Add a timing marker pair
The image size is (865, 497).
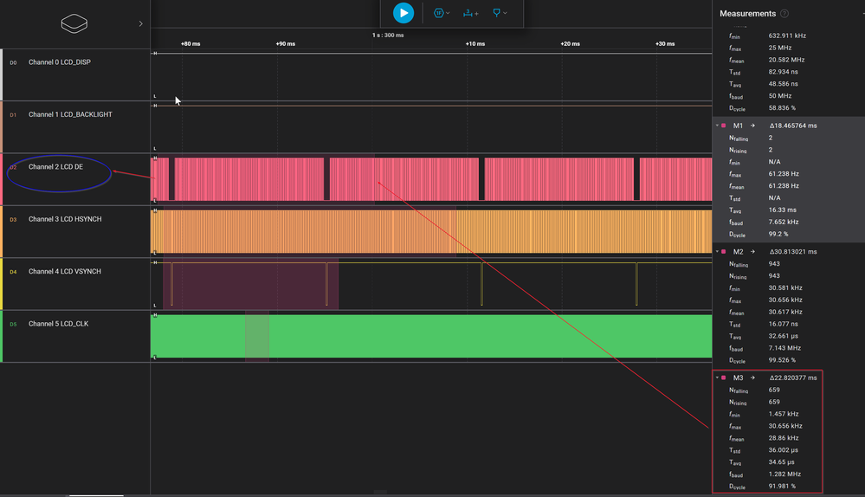click(468, 13)
